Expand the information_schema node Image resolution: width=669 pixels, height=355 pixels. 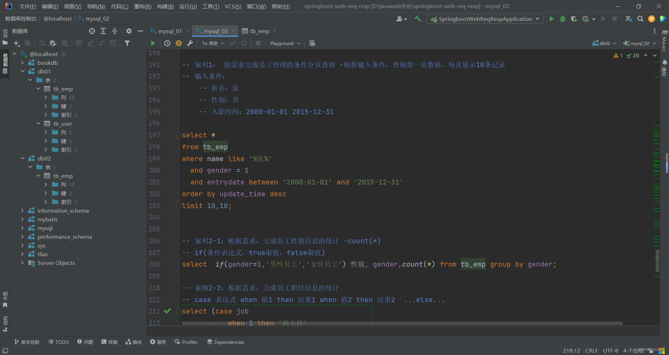point(23,211)
